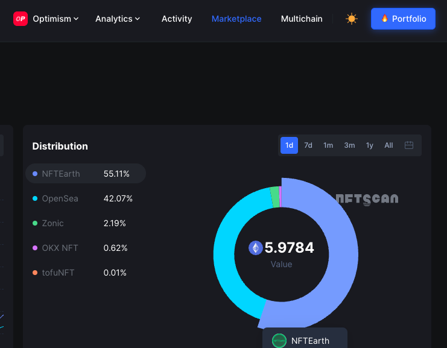Click the 2.19% value
Viewport: 447px width, 348px height.
coord(115,223)
